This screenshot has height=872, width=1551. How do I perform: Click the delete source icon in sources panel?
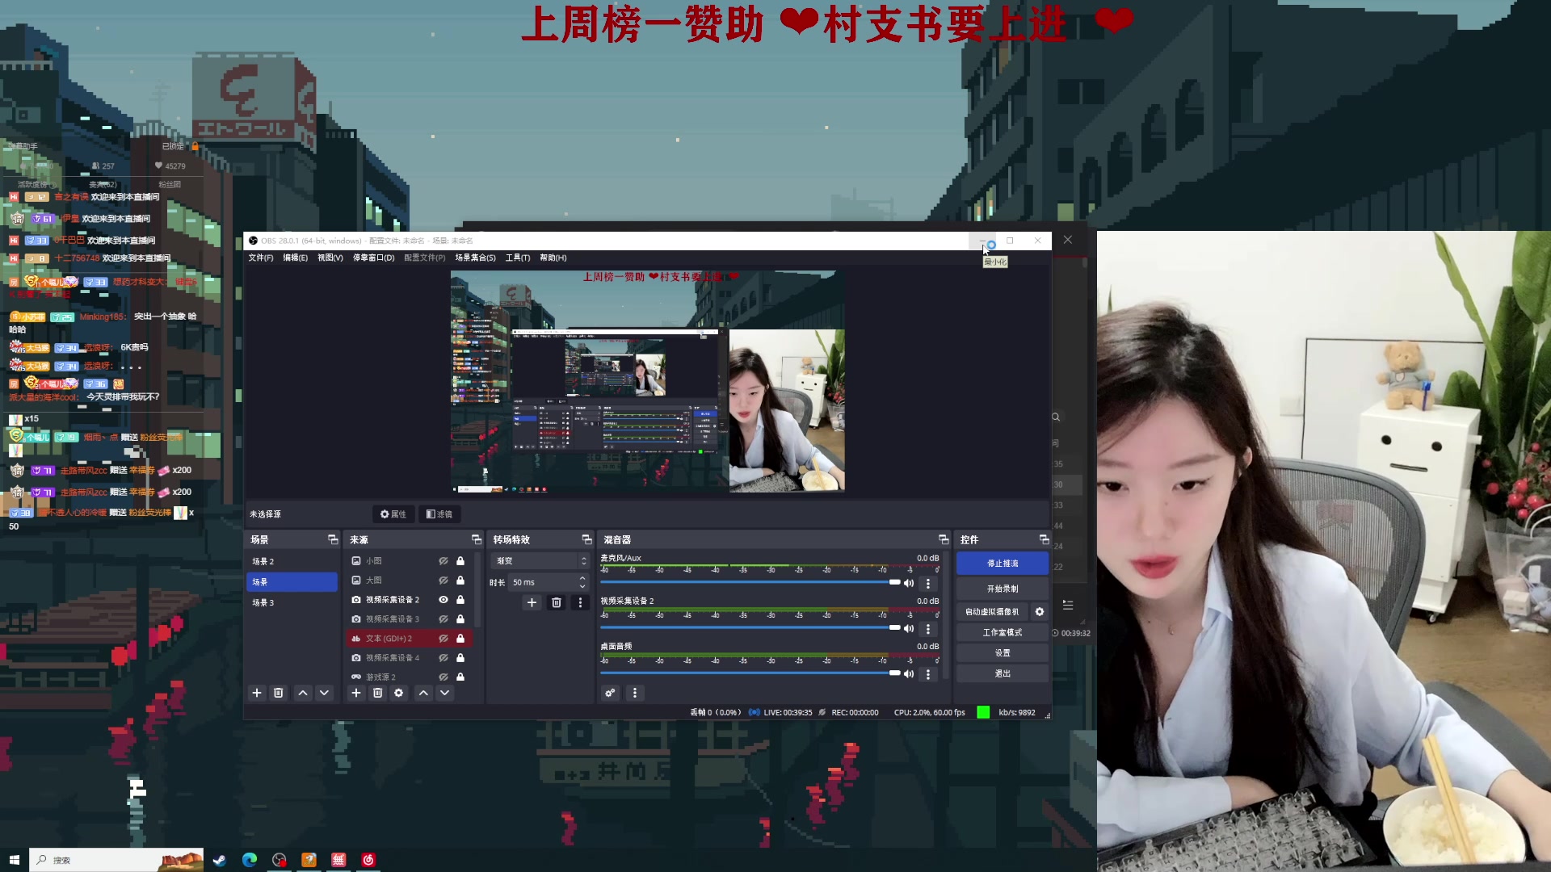click(377, 693)
